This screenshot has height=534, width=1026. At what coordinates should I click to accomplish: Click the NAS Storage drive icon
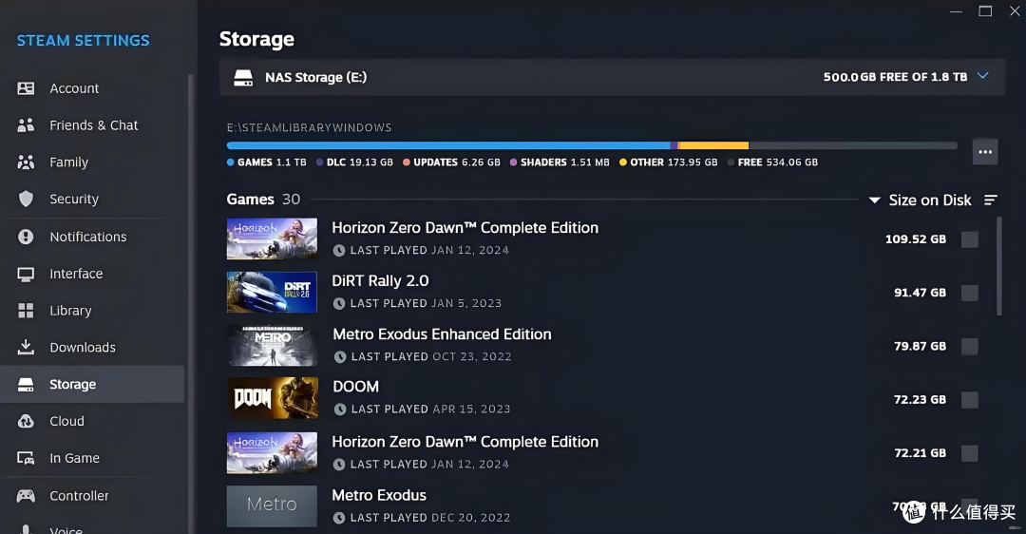pyautogui.click(x=243, y=78)
